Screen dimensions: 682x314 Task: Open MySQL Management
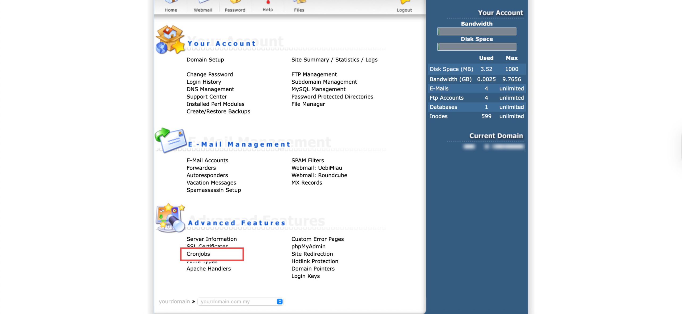coord(318,89)
